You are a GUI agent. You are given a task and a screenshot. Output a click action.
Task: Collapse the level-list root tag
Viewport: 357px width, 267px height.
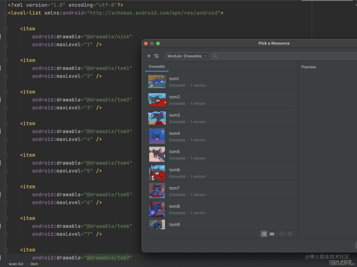(x=6, y=13)
